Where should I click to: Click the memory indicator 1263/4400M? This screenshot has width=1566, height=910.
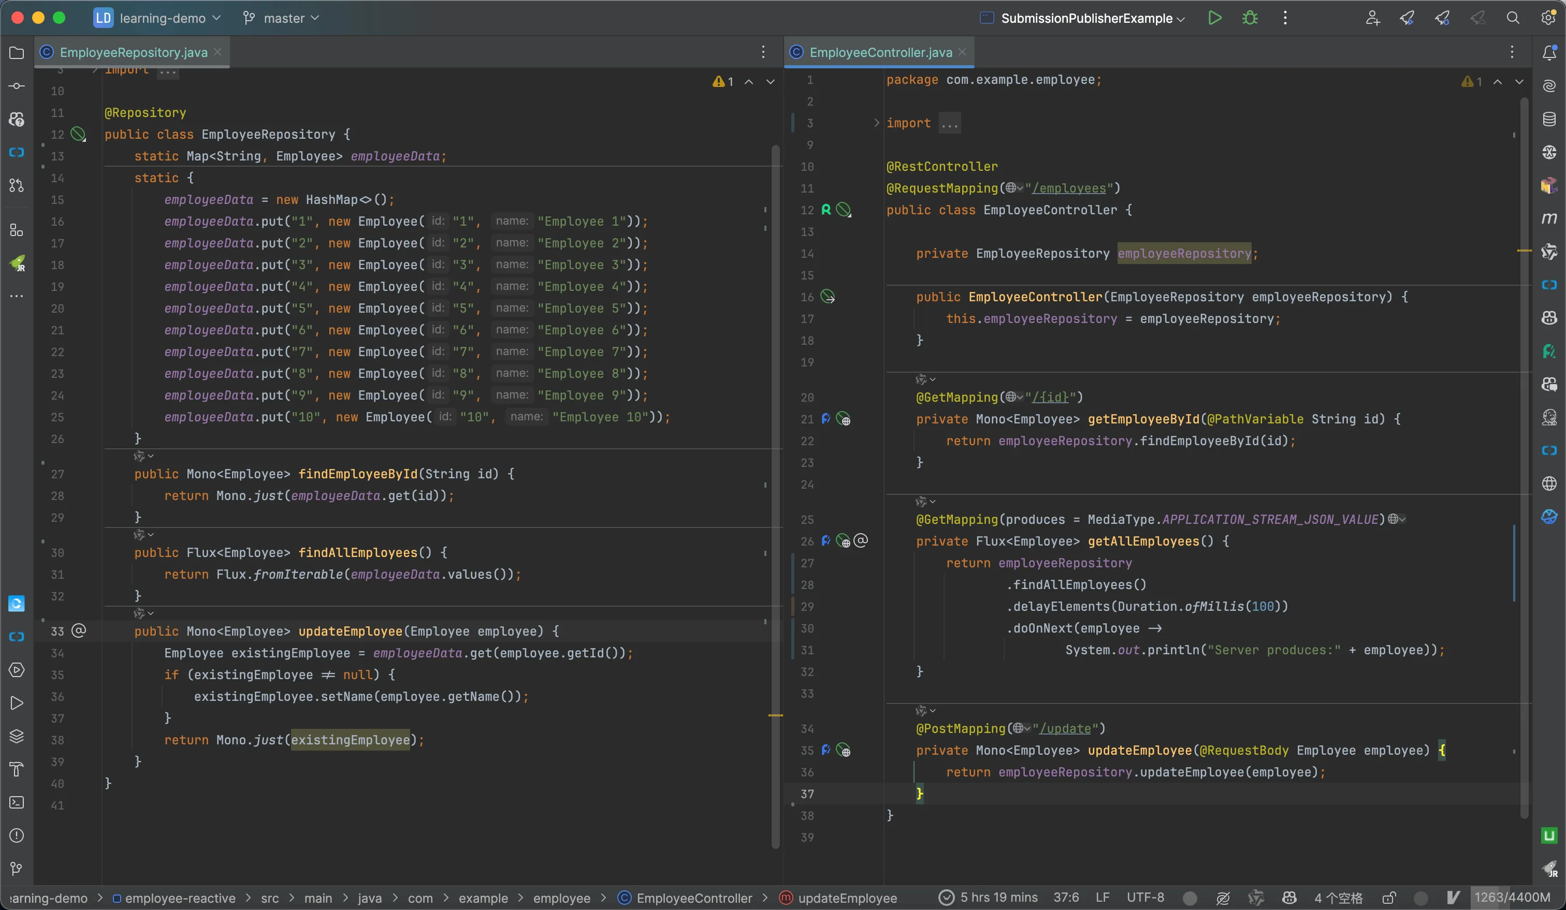[1513, 898]
